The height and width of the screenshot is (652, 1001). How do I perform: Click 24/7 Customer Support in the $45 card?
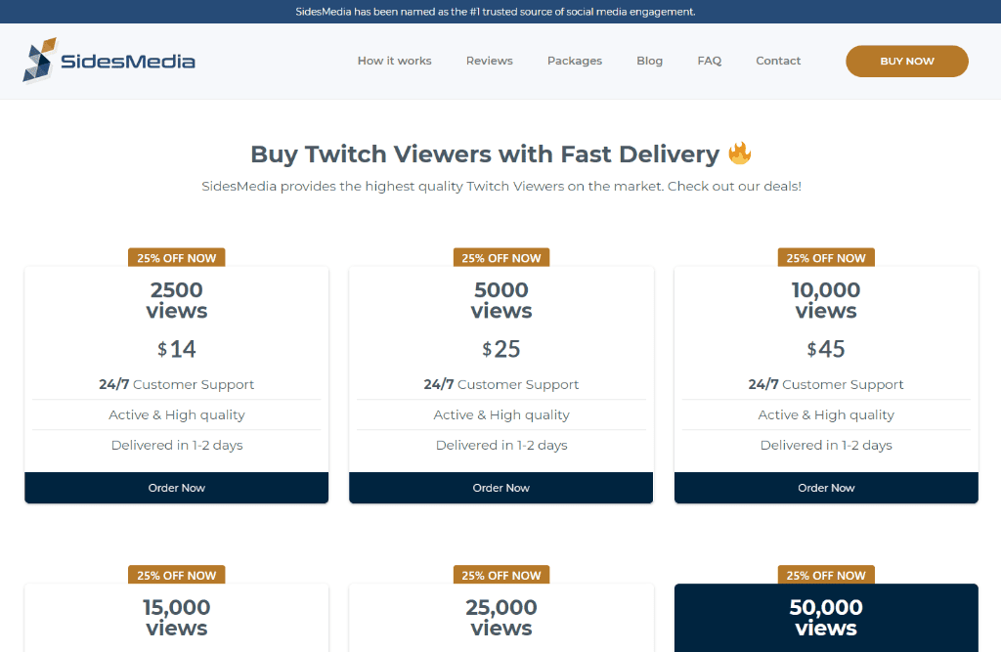(x=826, y=384)
